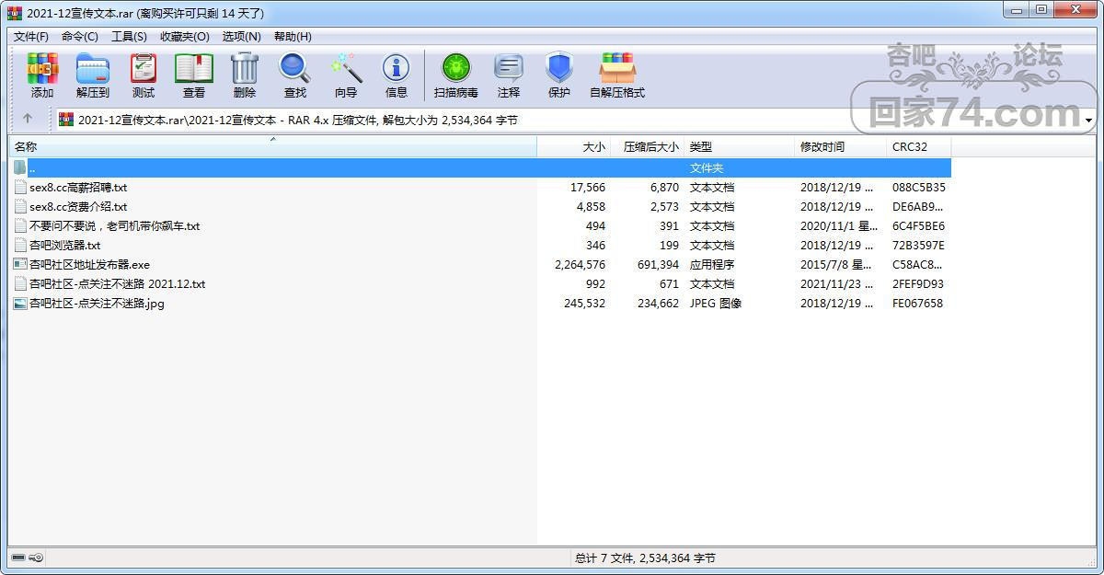
Task: Click the WinRAR title bar icon
Action: [15, 13]
